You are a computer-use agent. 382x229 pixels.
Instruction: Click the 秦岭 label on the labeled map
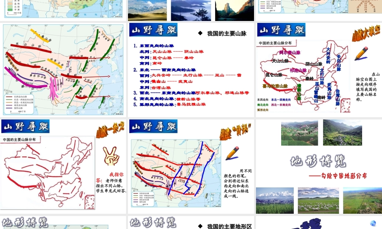coord(310,78)
